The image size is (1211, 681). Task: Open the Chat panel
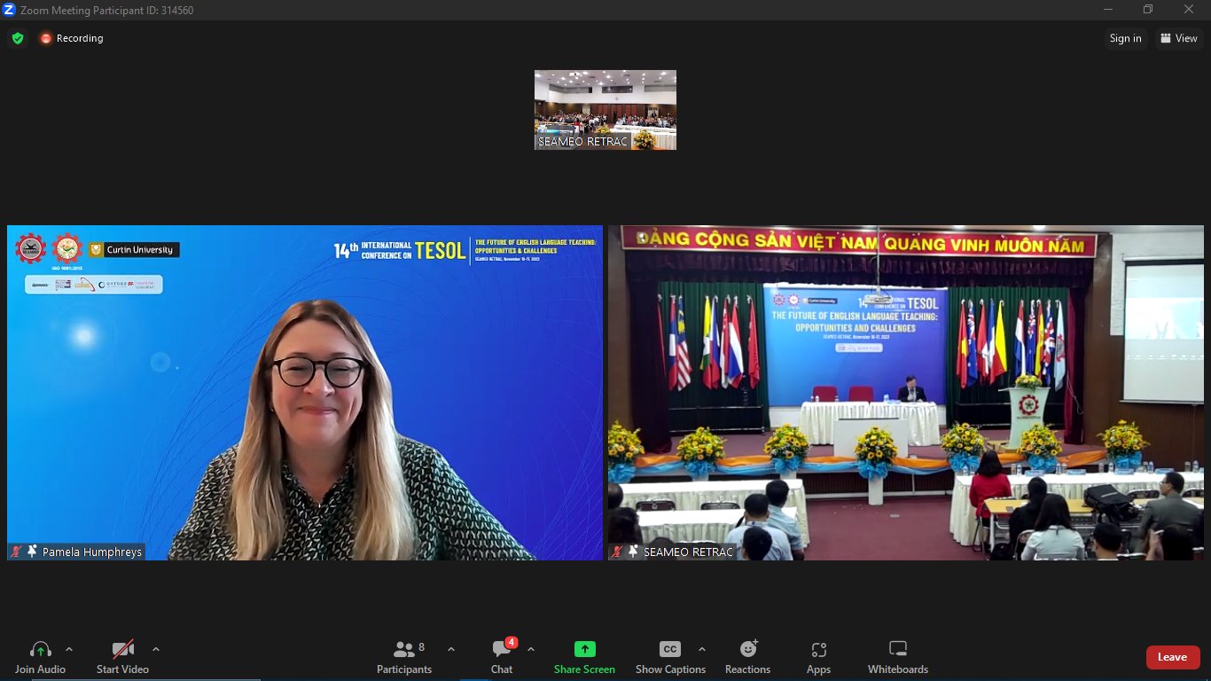coord(502,658)
